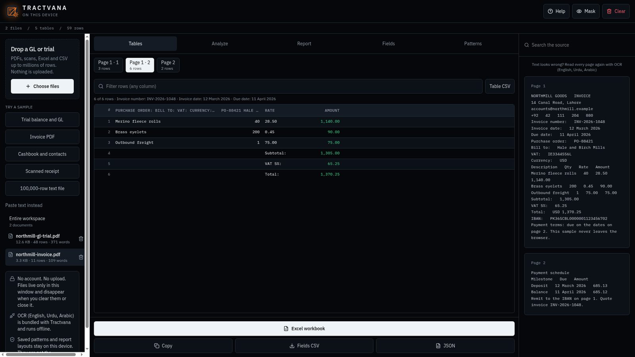Click the Tractvana logo icon
Image resolution: width=635 pixels, height=357 pixels.
12,12
